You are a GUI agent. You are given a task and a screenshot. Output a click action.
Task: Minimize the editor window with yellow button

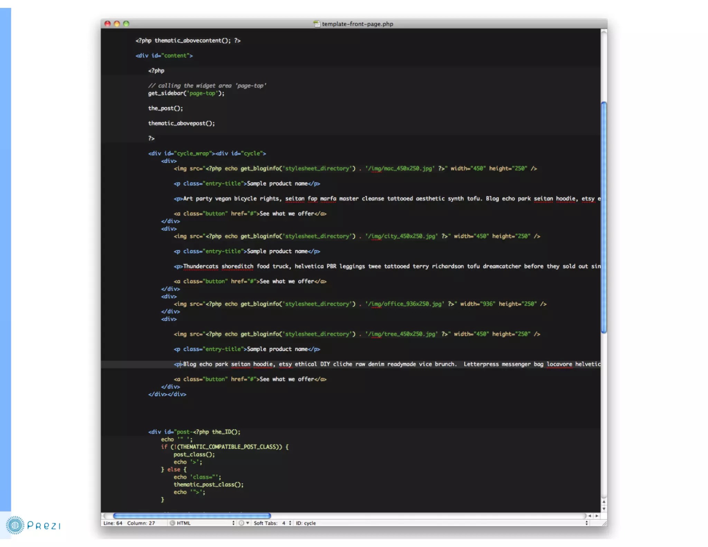[117, 24]
